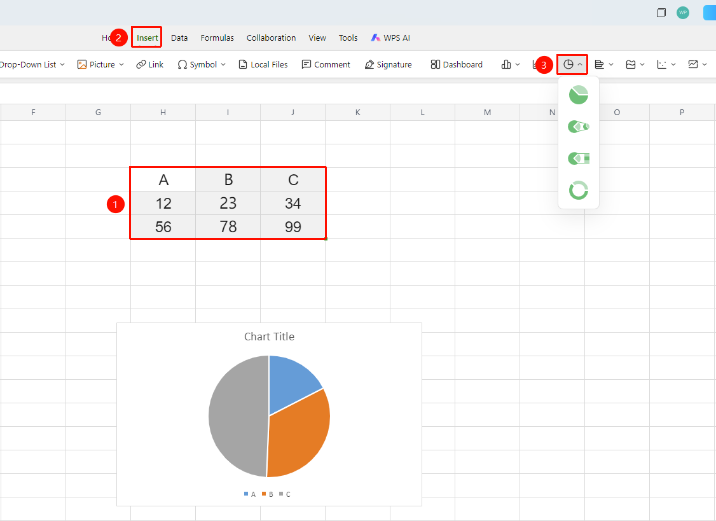Open the Symbol tool
Screen dimensions: 716x521
[x=197, y=64]
